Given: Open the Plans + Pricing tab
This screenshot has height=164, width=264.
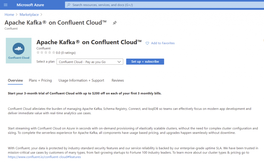Looking at the screenshot, I should [40, 80].
